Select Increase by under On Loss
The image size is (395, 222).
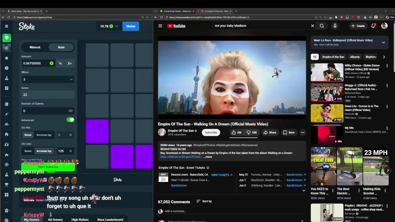(x=44, y=151)
